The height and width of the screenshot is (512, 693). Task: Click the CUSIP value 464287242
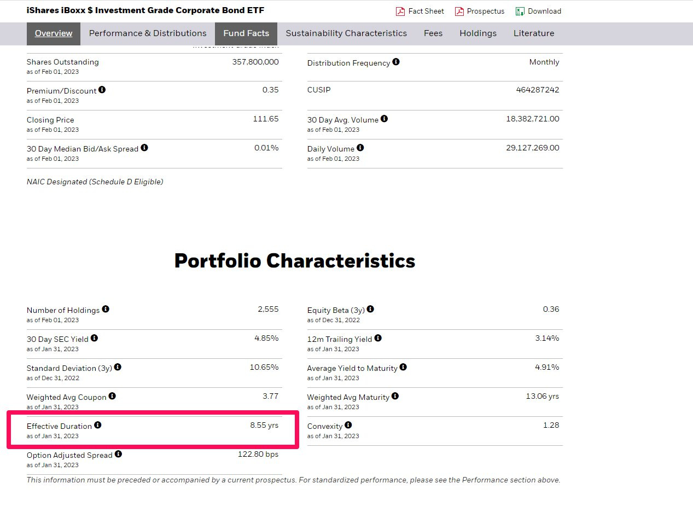tap(538, 90)
